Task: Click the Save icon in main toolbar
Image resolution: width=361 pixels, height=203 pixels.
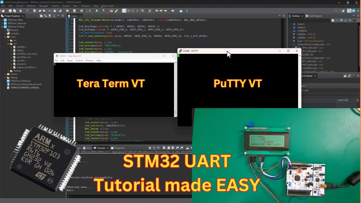Action: [x=10, y=11]
